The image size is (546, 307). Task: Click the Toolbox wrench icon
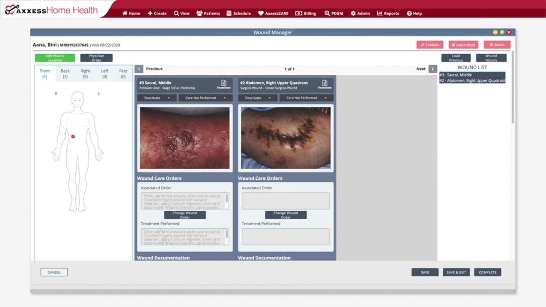(424, 44)
